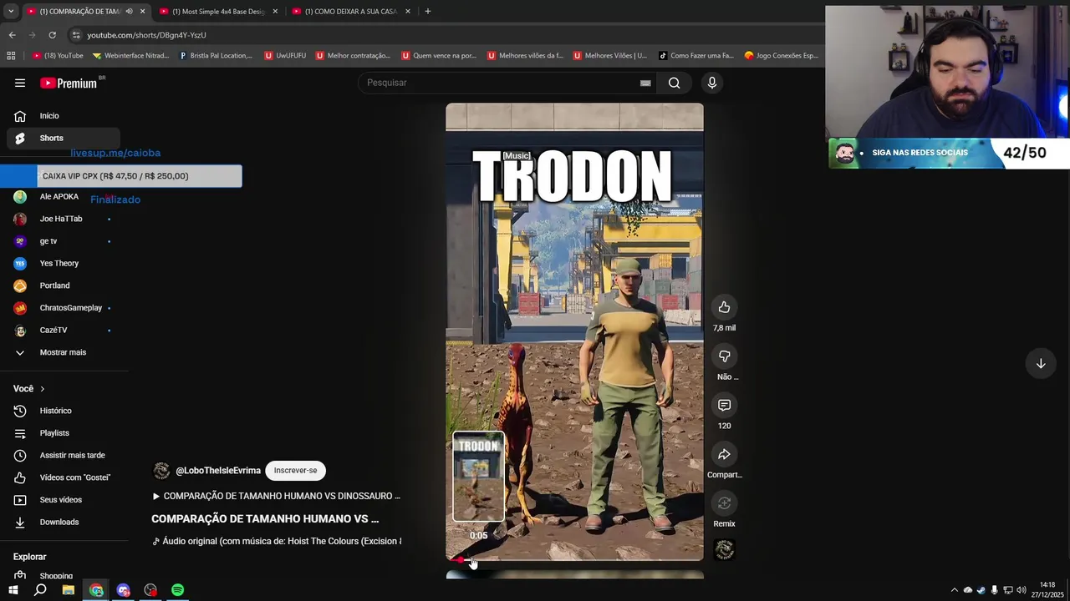The width and height of the screenshot is (1070, 601).
Task: Reload the current page
Action: point(52,35)
